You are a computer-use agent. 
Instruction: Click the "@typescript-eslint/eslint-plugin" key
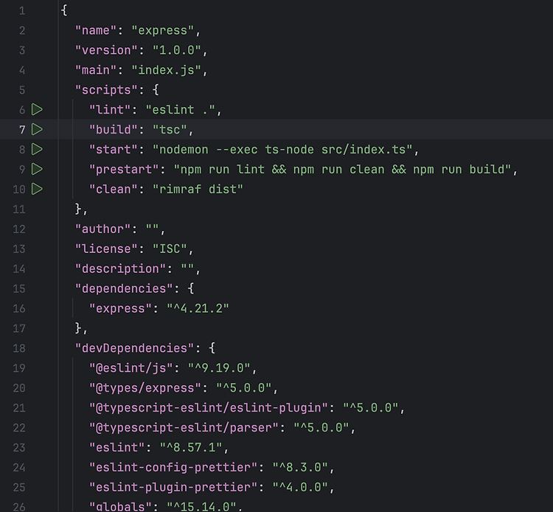point(209,408)
